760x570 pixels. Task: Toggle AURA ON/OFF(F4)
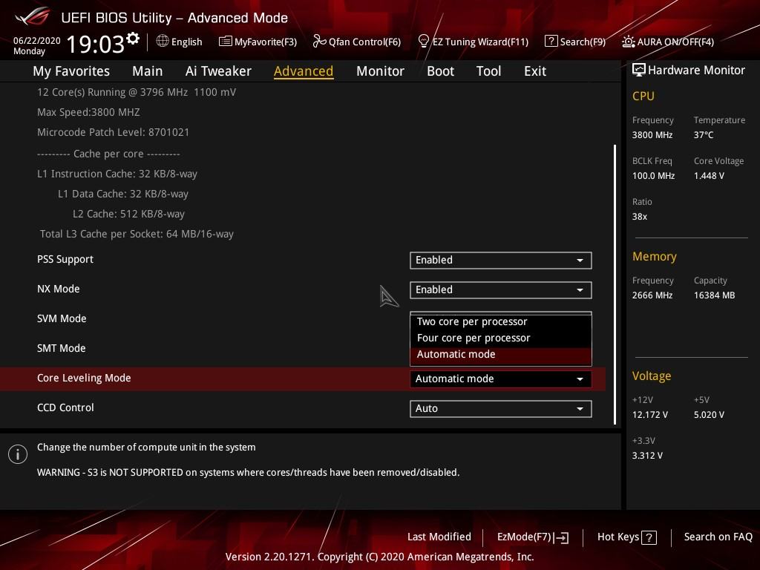[668, 42]
